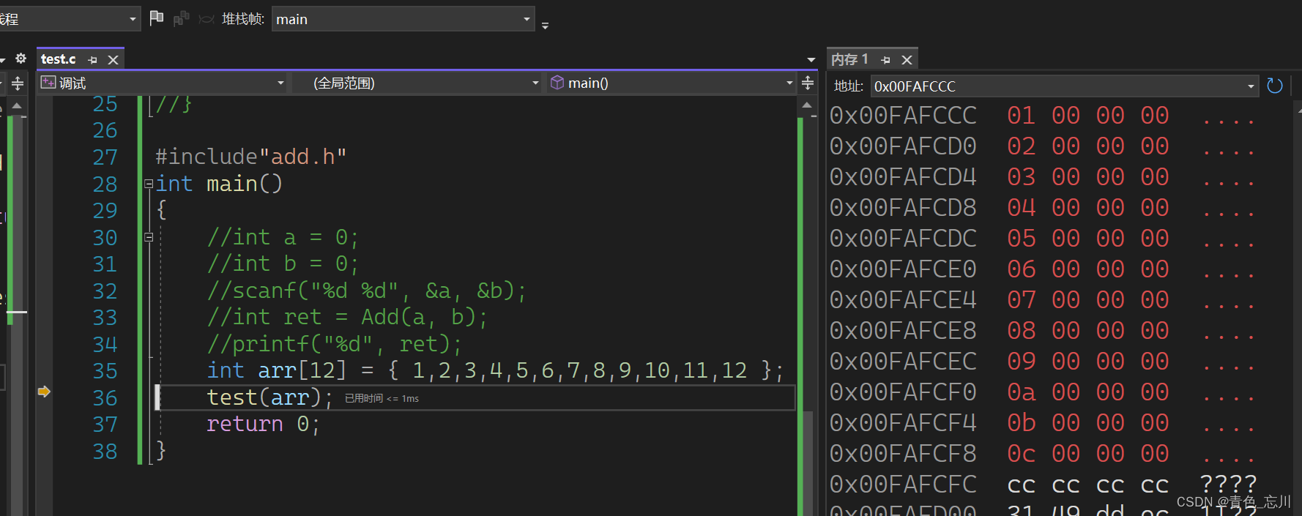Switch to the test.c tab
This screenshot has height=516, width=1302.
59,59
